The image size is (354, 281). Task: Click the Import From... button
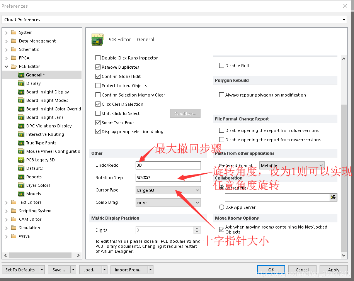pos(129,270)
